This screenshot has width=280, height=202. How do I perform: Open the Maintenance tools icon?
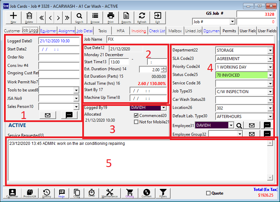point(109,193)
